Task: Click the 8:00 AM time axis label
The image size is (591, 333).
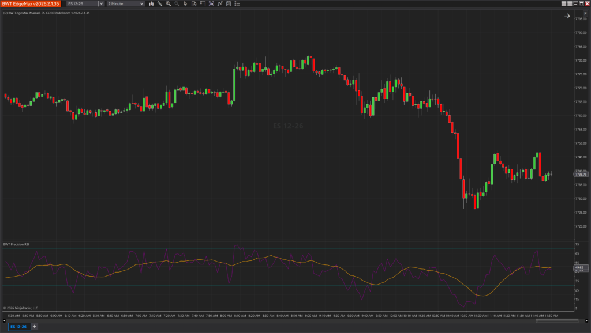Action: tap(226, 316)
